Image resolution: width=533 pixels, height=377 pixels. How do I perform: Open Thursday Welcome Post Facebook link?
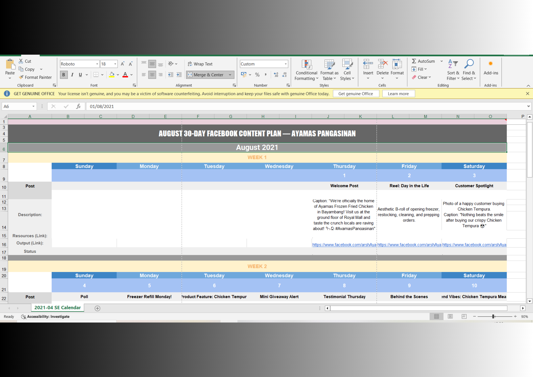(344, 245)
